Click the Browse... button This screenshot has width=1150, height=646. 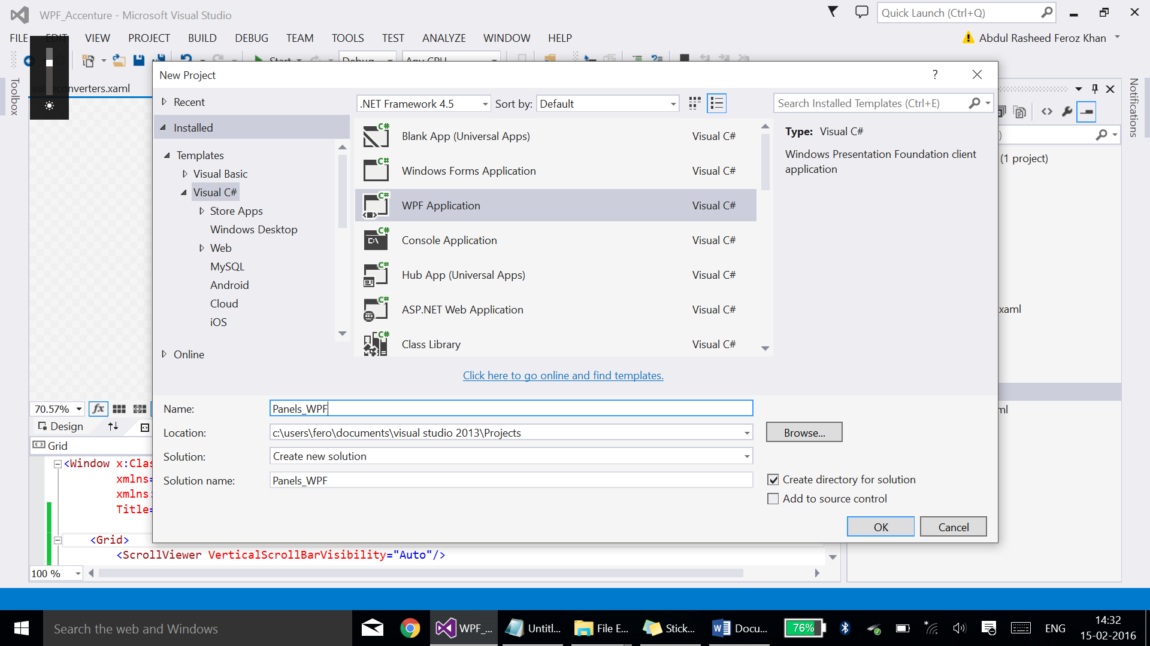[804, 432]
